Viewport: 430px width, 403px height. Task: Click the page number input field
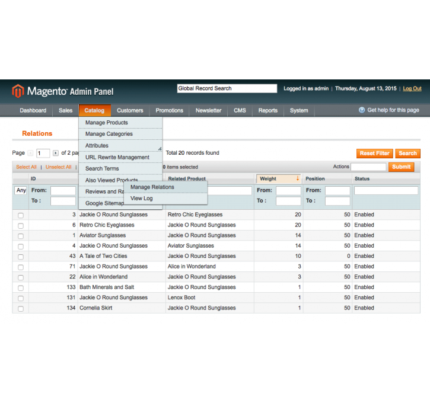tap(43, 153)
